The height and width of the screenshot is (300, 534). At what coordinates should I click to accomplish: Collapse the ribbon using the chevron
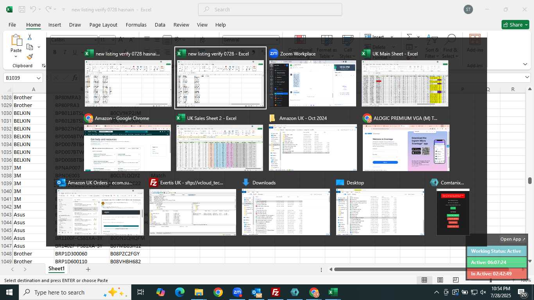pos(525,64)
